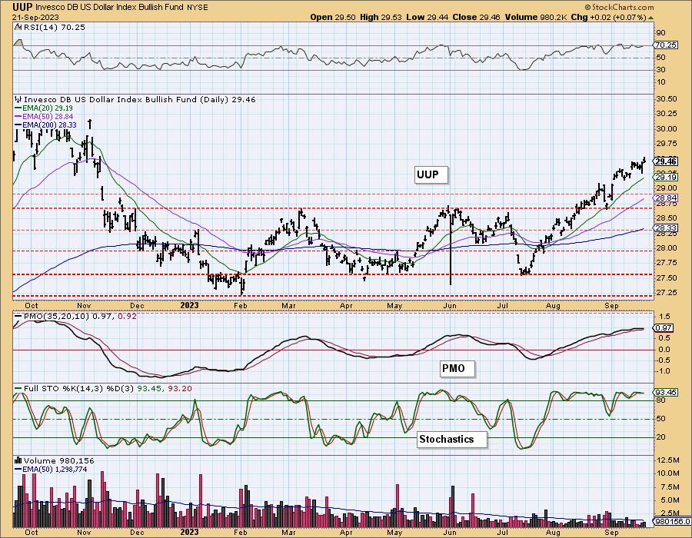Click the up-arrow icon beside Chg

pyautogui.click(x=651, y=18)
